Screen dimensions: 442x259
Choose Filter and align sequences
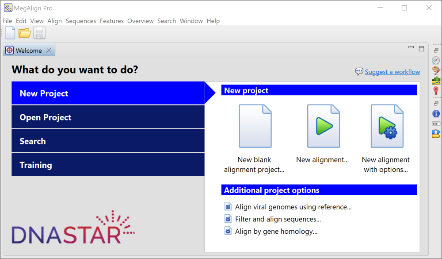tap(278, 219)
